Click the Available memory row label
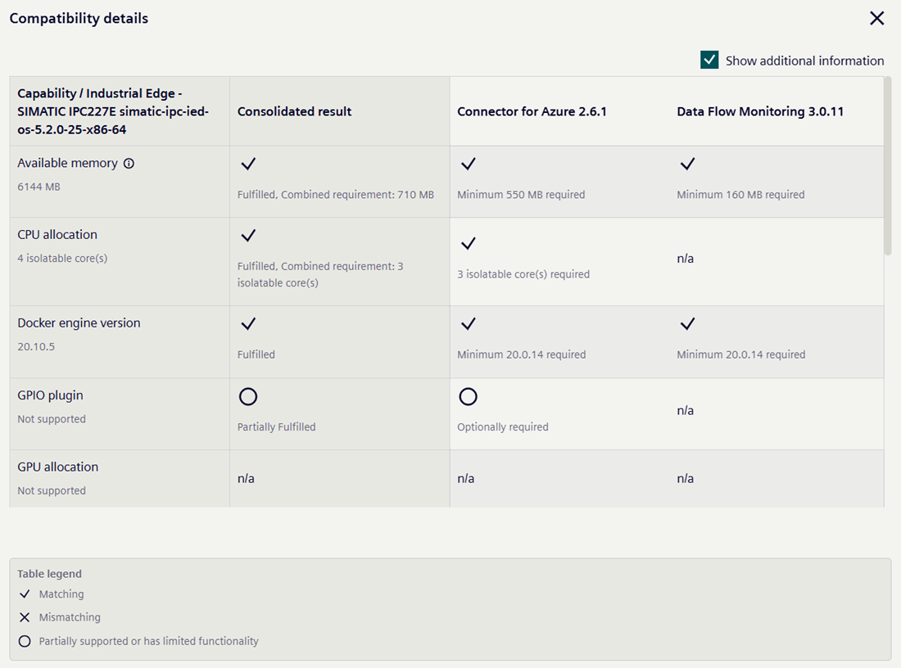Screen dimensions: 901x668 click(x=67, y=163)
